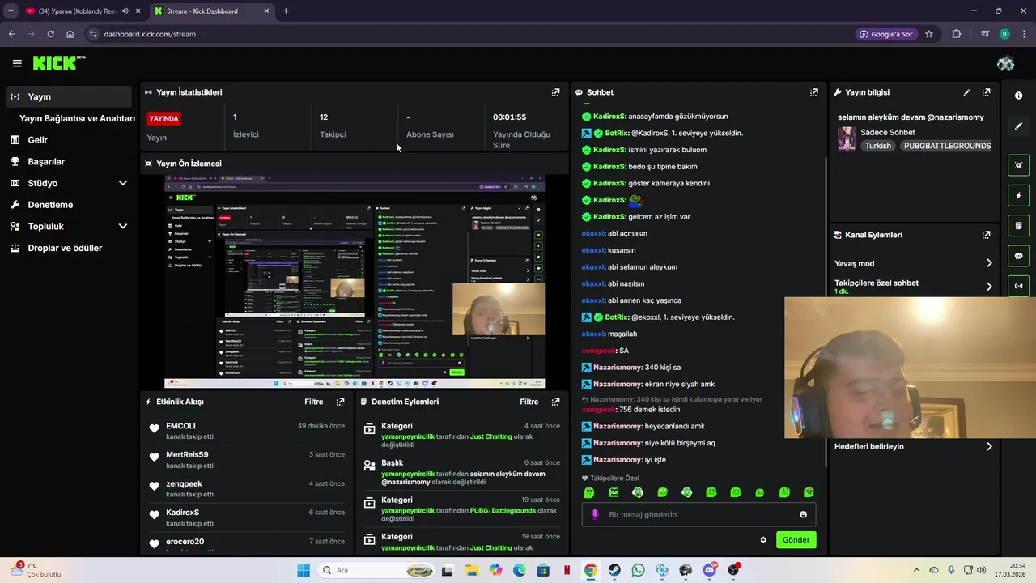Viewport: 1036px width, 583px height.
Task: Open WhatsApp from the taskbar
Action: pos(638,570)
